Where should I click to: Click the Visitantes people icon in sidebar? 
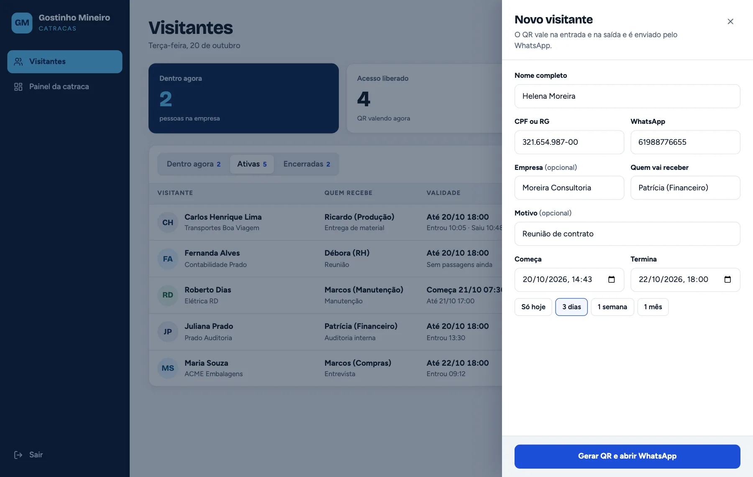coord(18,62)
